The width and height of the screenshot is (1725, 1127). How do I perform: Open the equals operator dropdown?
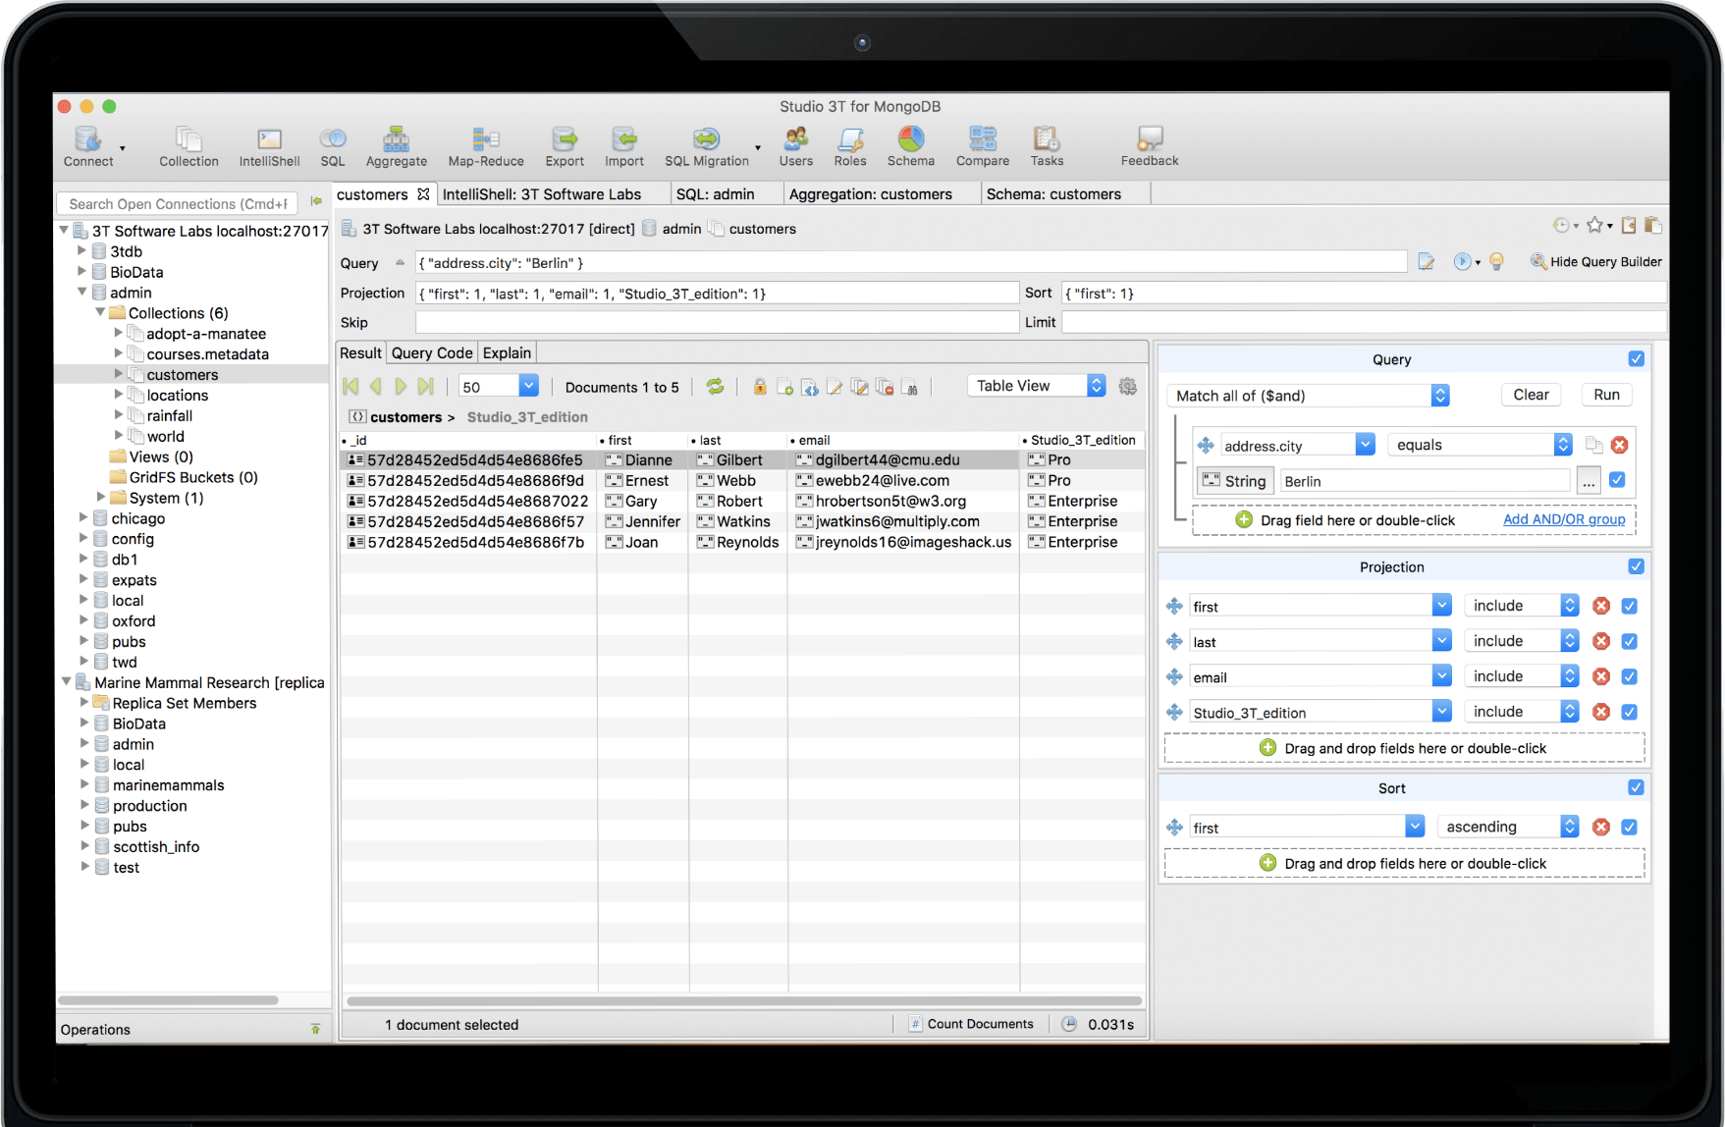(1481, 445)
